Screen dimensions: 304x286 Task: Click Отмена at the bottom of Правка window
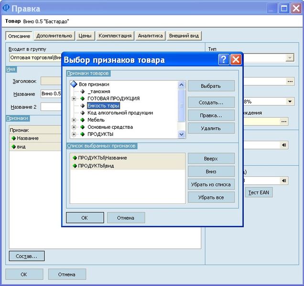point(67,274)
